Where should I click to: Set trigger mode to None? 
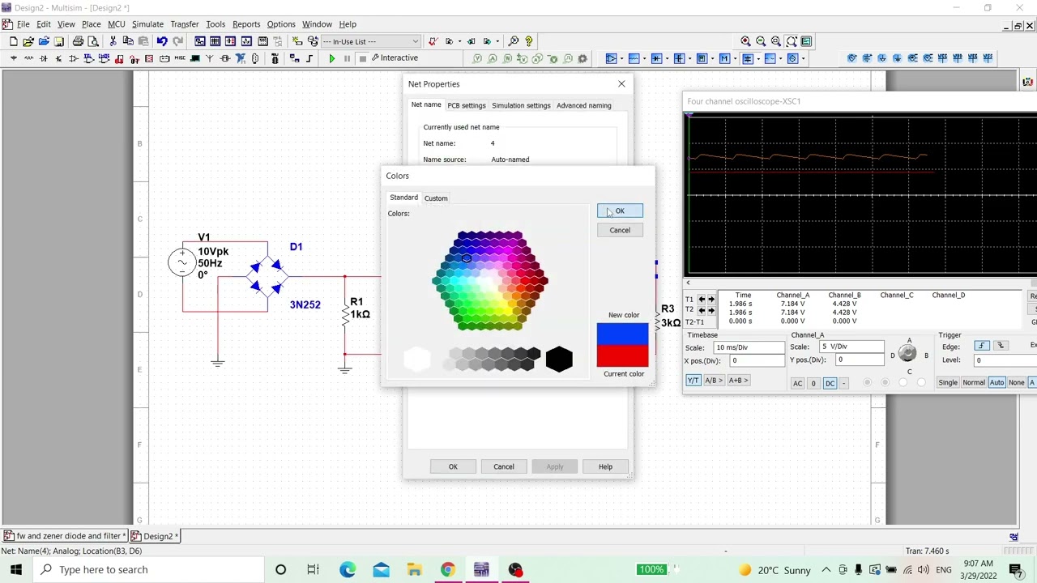pyautogui.click(x=1016, y=382)
